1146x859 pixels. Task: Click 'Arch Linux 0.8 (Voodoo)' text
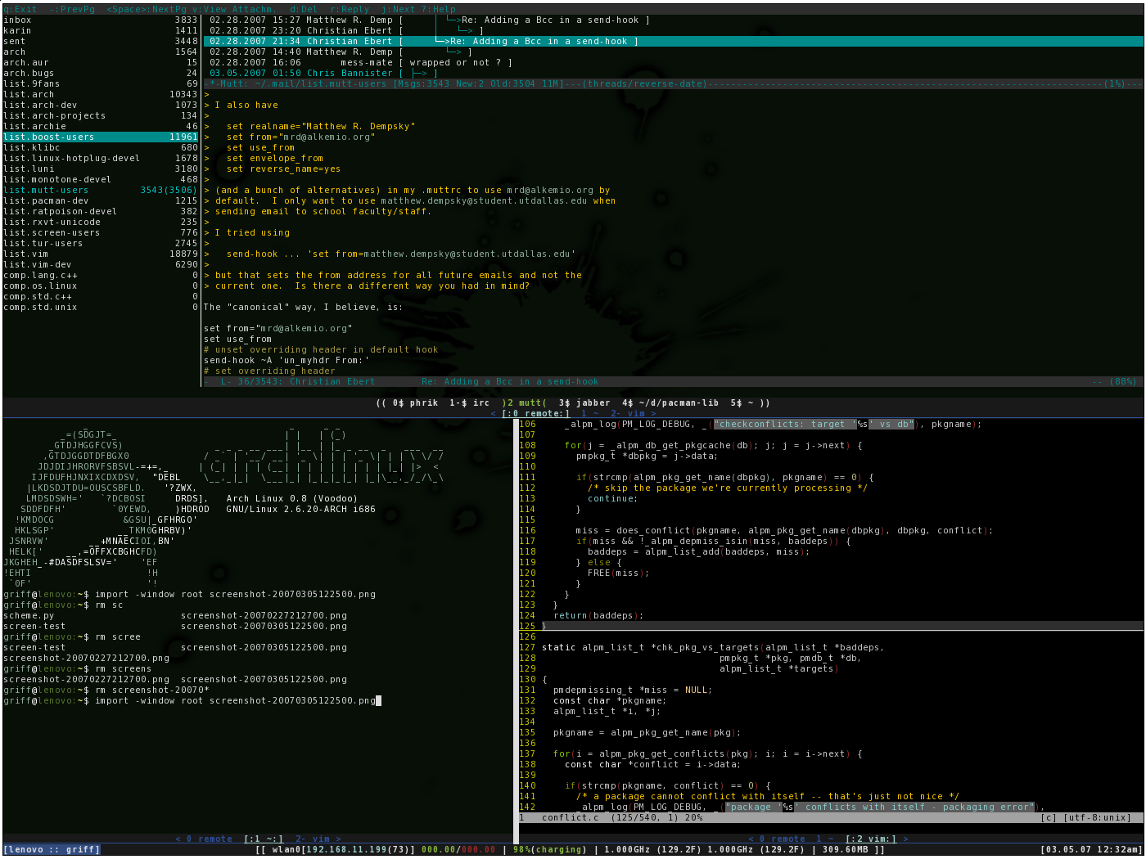(x=291, y=498)
